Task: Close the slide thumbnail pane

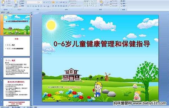Action: click(x=31, y=12)
